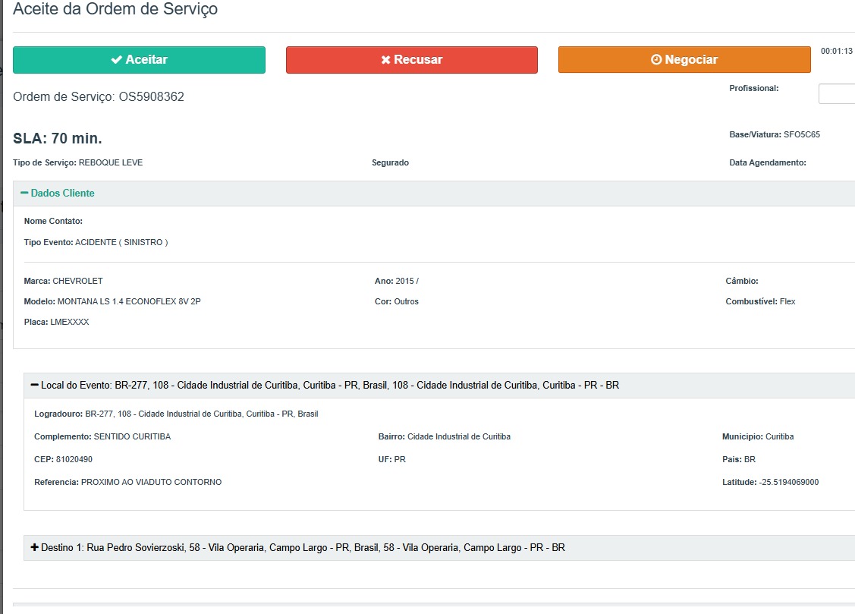The height and width of the screenshot is (614, 855).
Task: Click the clock icon on Negociar
Action: [x=656, y=60]
